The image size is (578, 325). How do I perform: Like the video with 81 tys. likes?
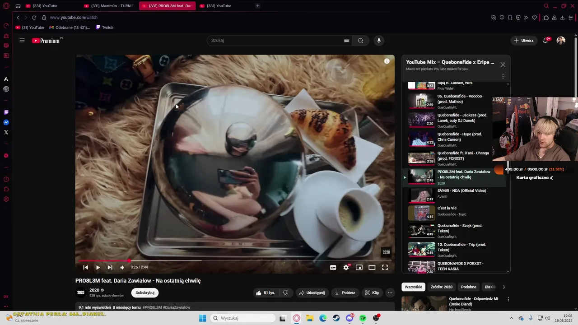click(266, 292)
